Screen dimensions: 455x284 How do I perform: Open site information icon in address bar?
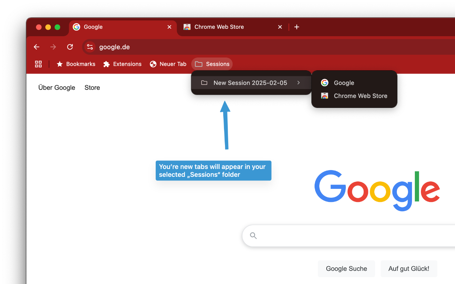click(90, 47)
